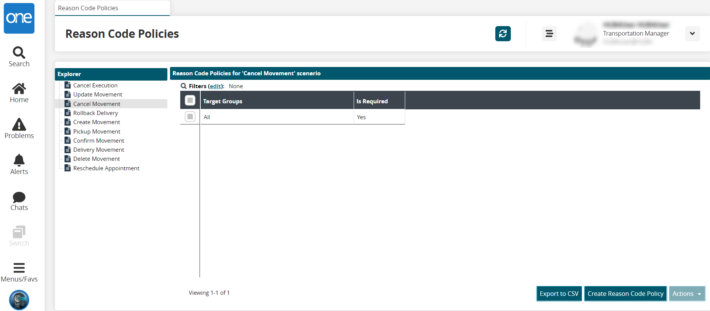Check the row checkbox for 'All' target group
This screenshot has height=311, width=710.
(x=190, y=117)
